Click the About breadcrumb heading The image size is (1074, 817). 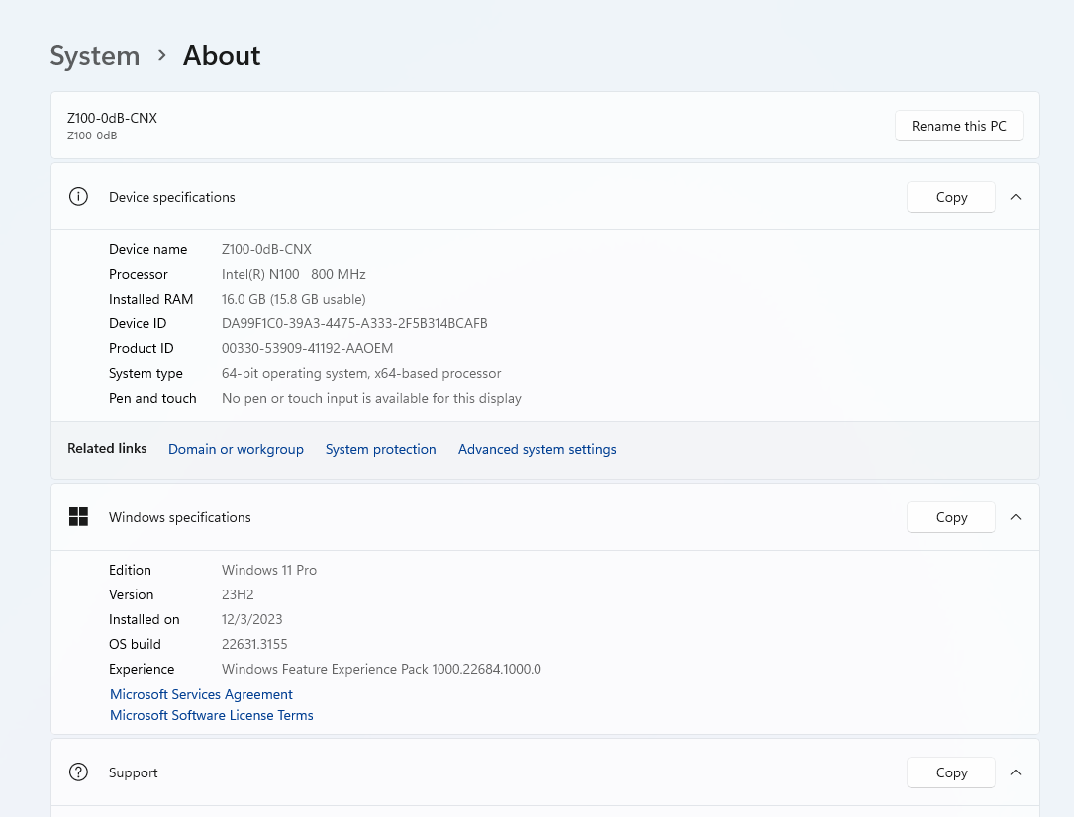(222, 56)
